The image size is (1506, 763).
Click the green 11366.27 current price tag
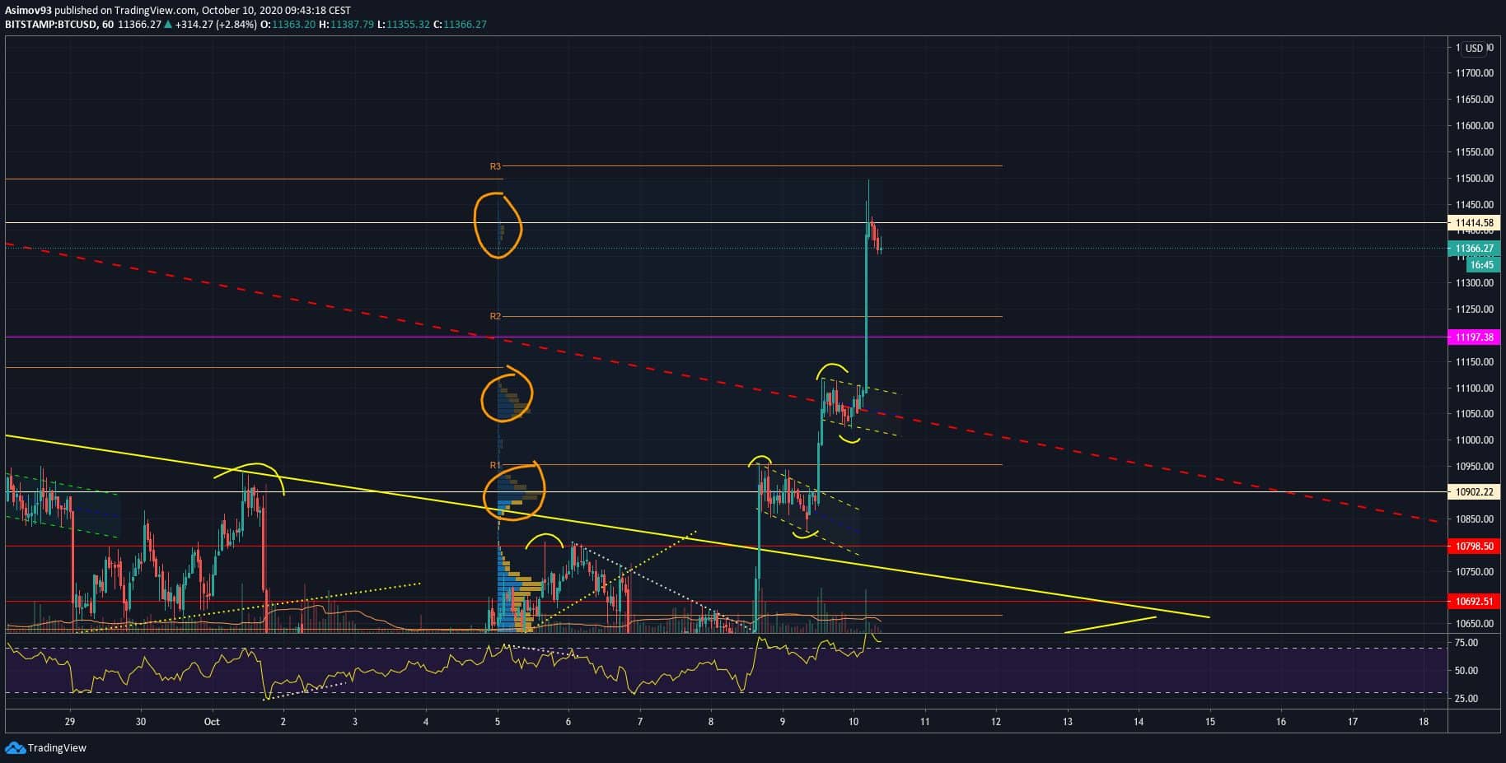(x=1474, y=249)
